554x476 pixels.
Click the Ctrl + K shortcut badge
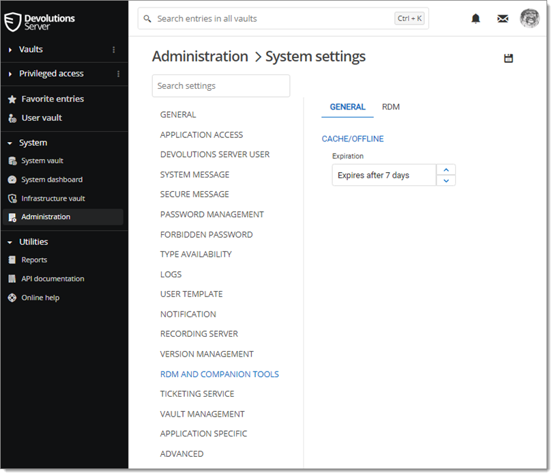point(409,18)
